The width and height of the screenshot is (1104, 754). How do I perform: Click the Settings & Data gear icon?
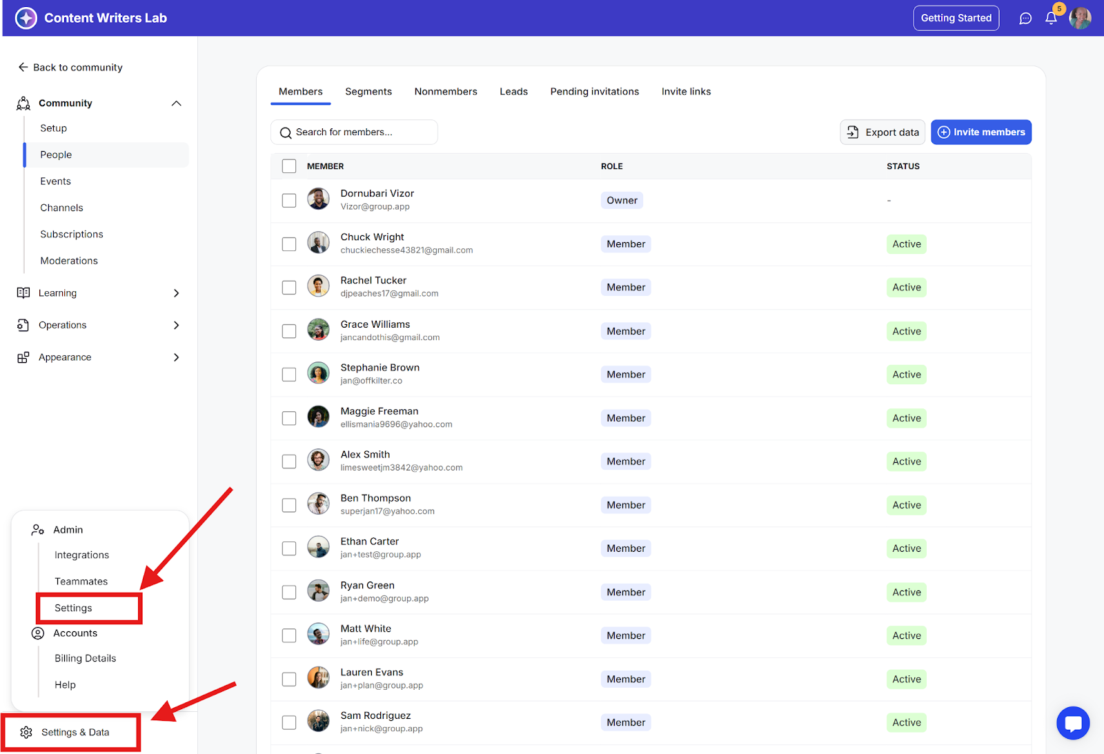tap(26, 732)
